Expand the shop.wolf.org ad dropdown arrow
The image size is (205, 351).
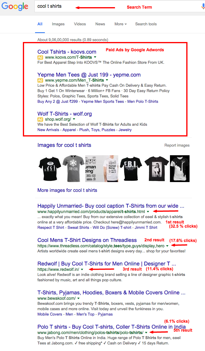[74, 119]
